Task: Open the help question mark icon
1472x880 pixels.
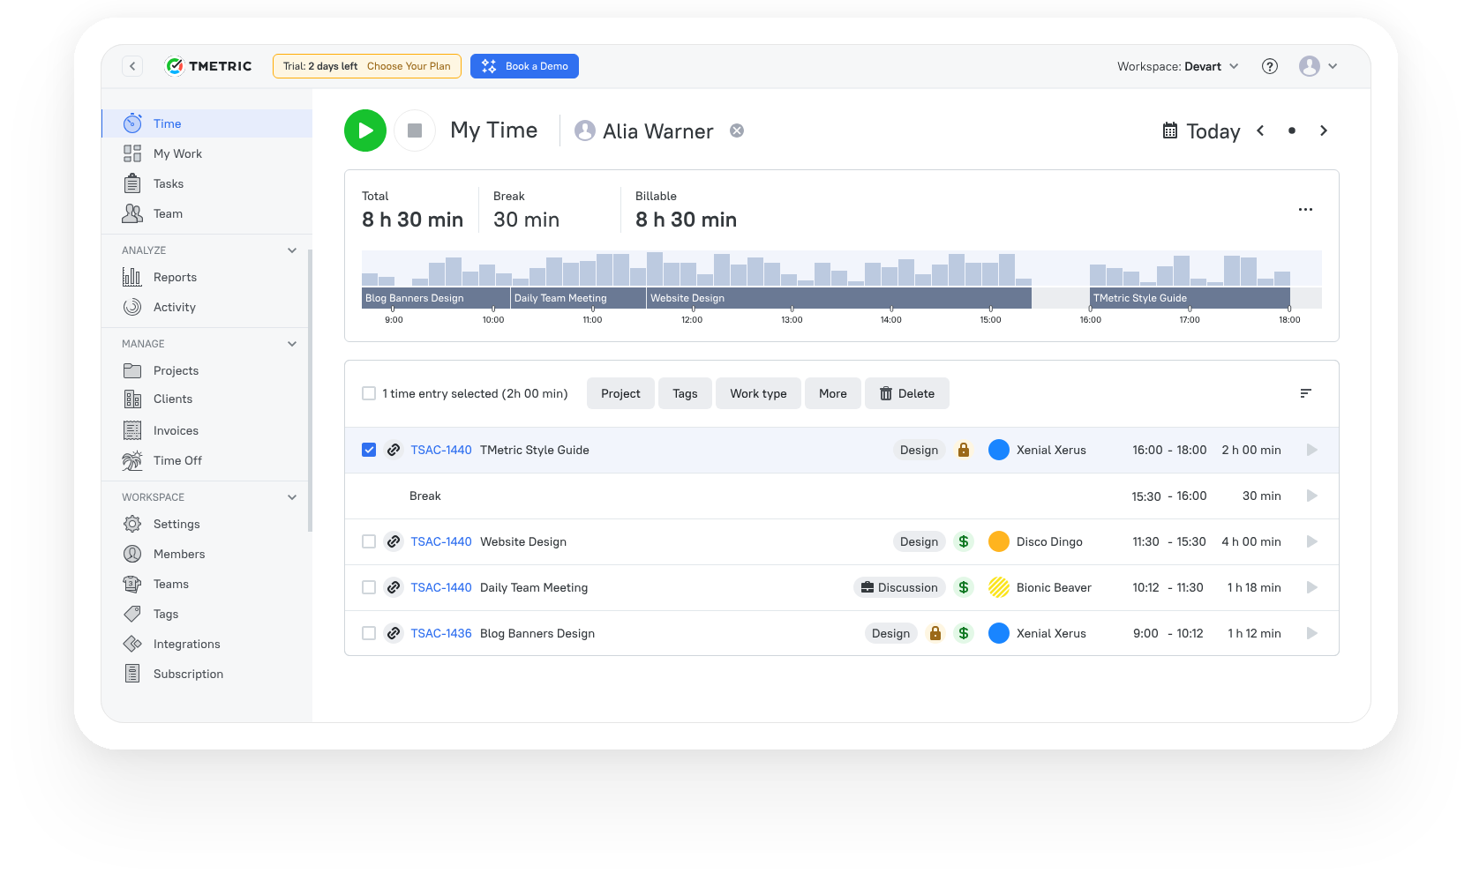Action: 1270,66
